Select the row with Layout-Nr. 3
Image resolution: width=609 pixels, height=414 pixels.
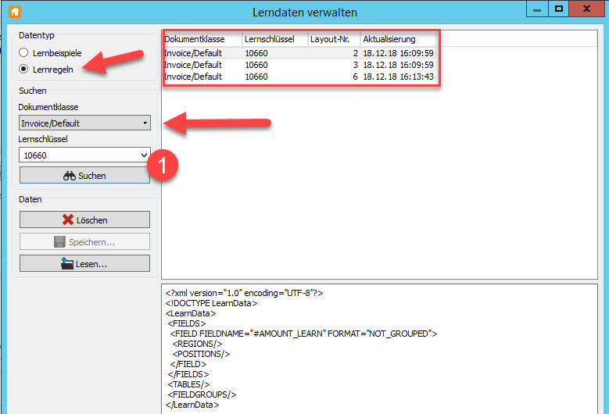pyautogui.click(x=301, y=65)
